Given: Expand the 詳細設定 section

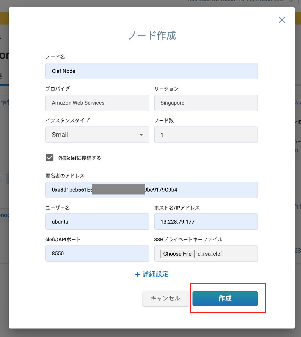Looking at the screenshot, I should (x=152, y=274).
